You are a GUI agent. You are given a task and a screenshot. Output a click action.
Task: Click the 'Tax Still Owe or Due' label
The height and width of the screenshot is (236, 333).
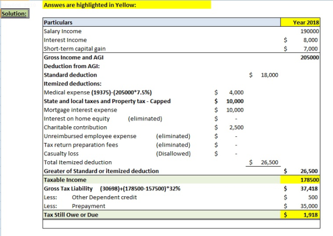pyautogui.click(x=71, y=215)
